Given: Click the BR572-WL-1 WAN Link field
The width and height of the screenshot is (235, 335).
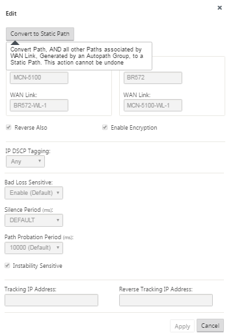Looking at the screenshot, I should pyautogui.click(x=39, y=106).
